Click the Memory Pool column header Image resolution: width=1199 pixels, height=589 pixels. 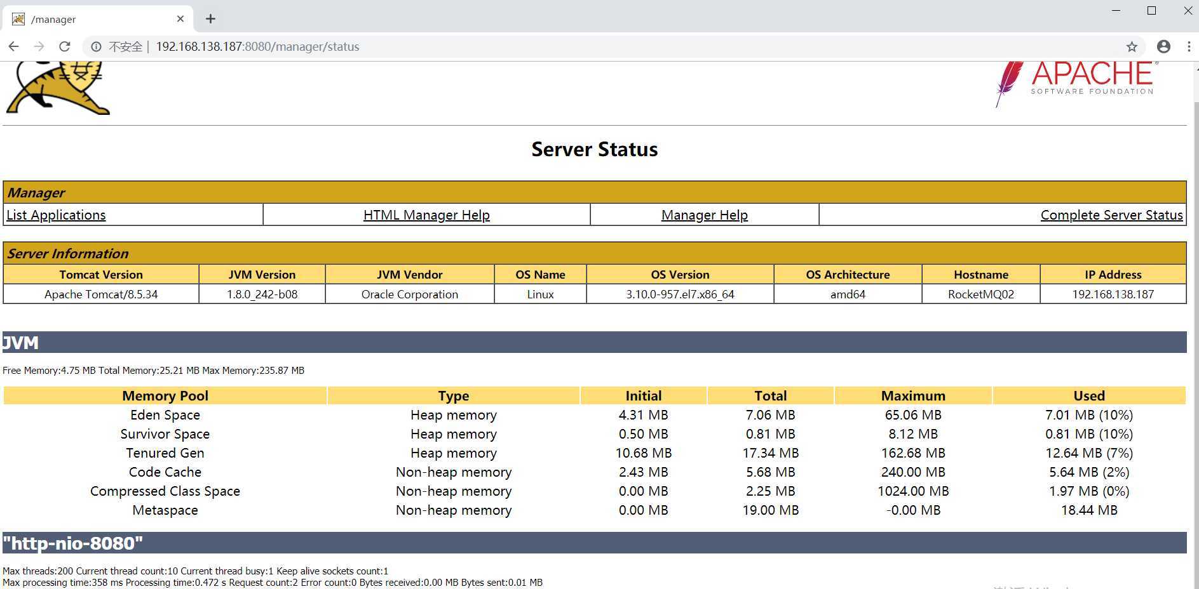pos(165,395)
